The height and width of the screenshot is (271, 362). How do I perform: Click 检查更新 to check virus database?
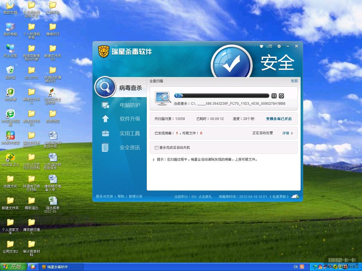279,197
